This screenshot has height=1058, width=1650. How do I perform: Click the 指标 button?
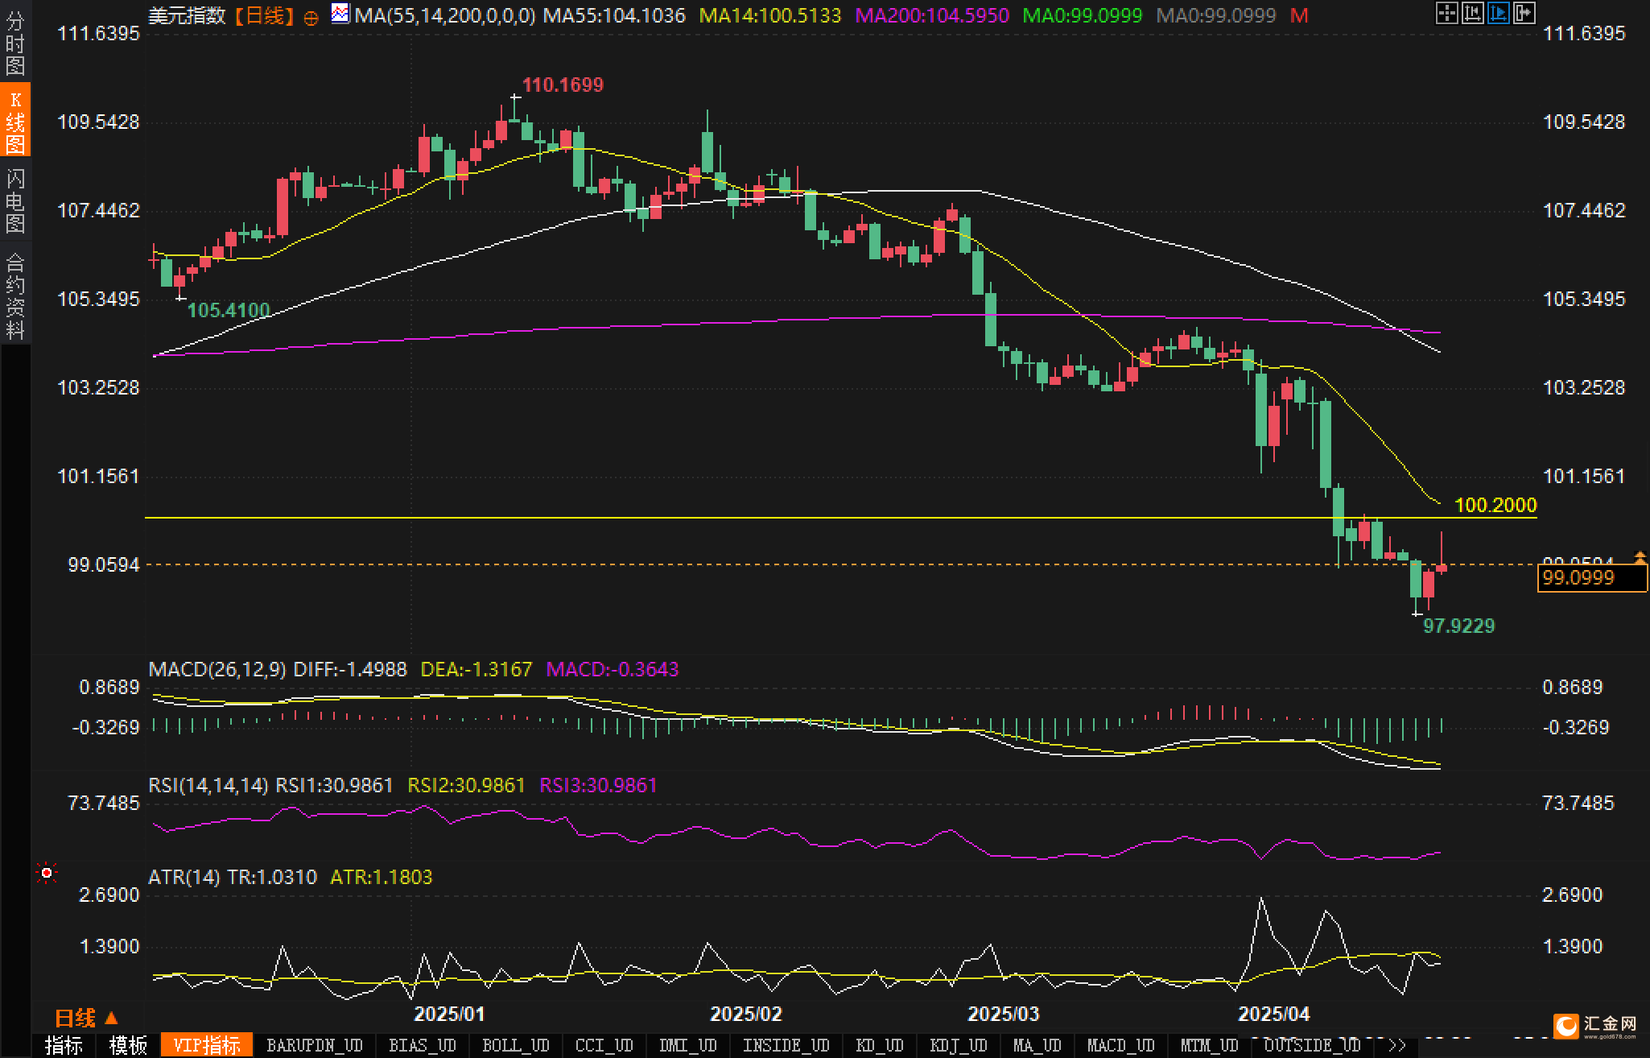pos(64,1045)
